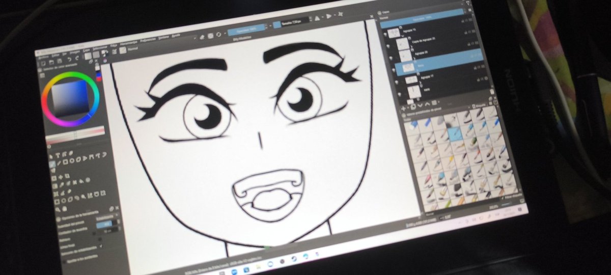Click the save document toolbar icon
The height and width of the screenshot is (275, 611).
[60, 61]
